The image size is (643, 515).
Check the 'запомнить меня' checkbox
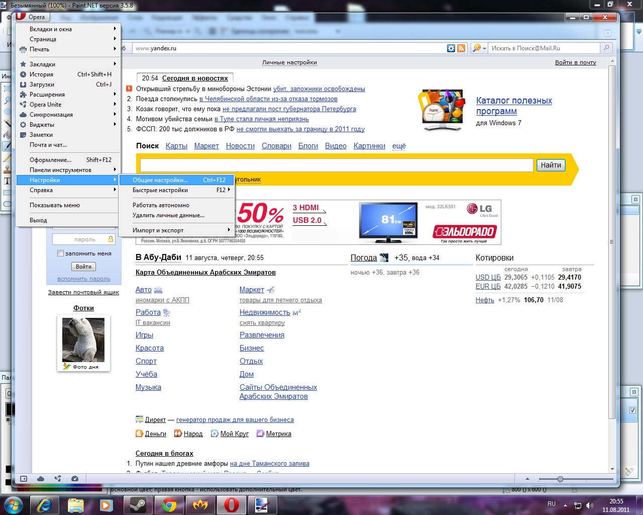coord(60,253)
